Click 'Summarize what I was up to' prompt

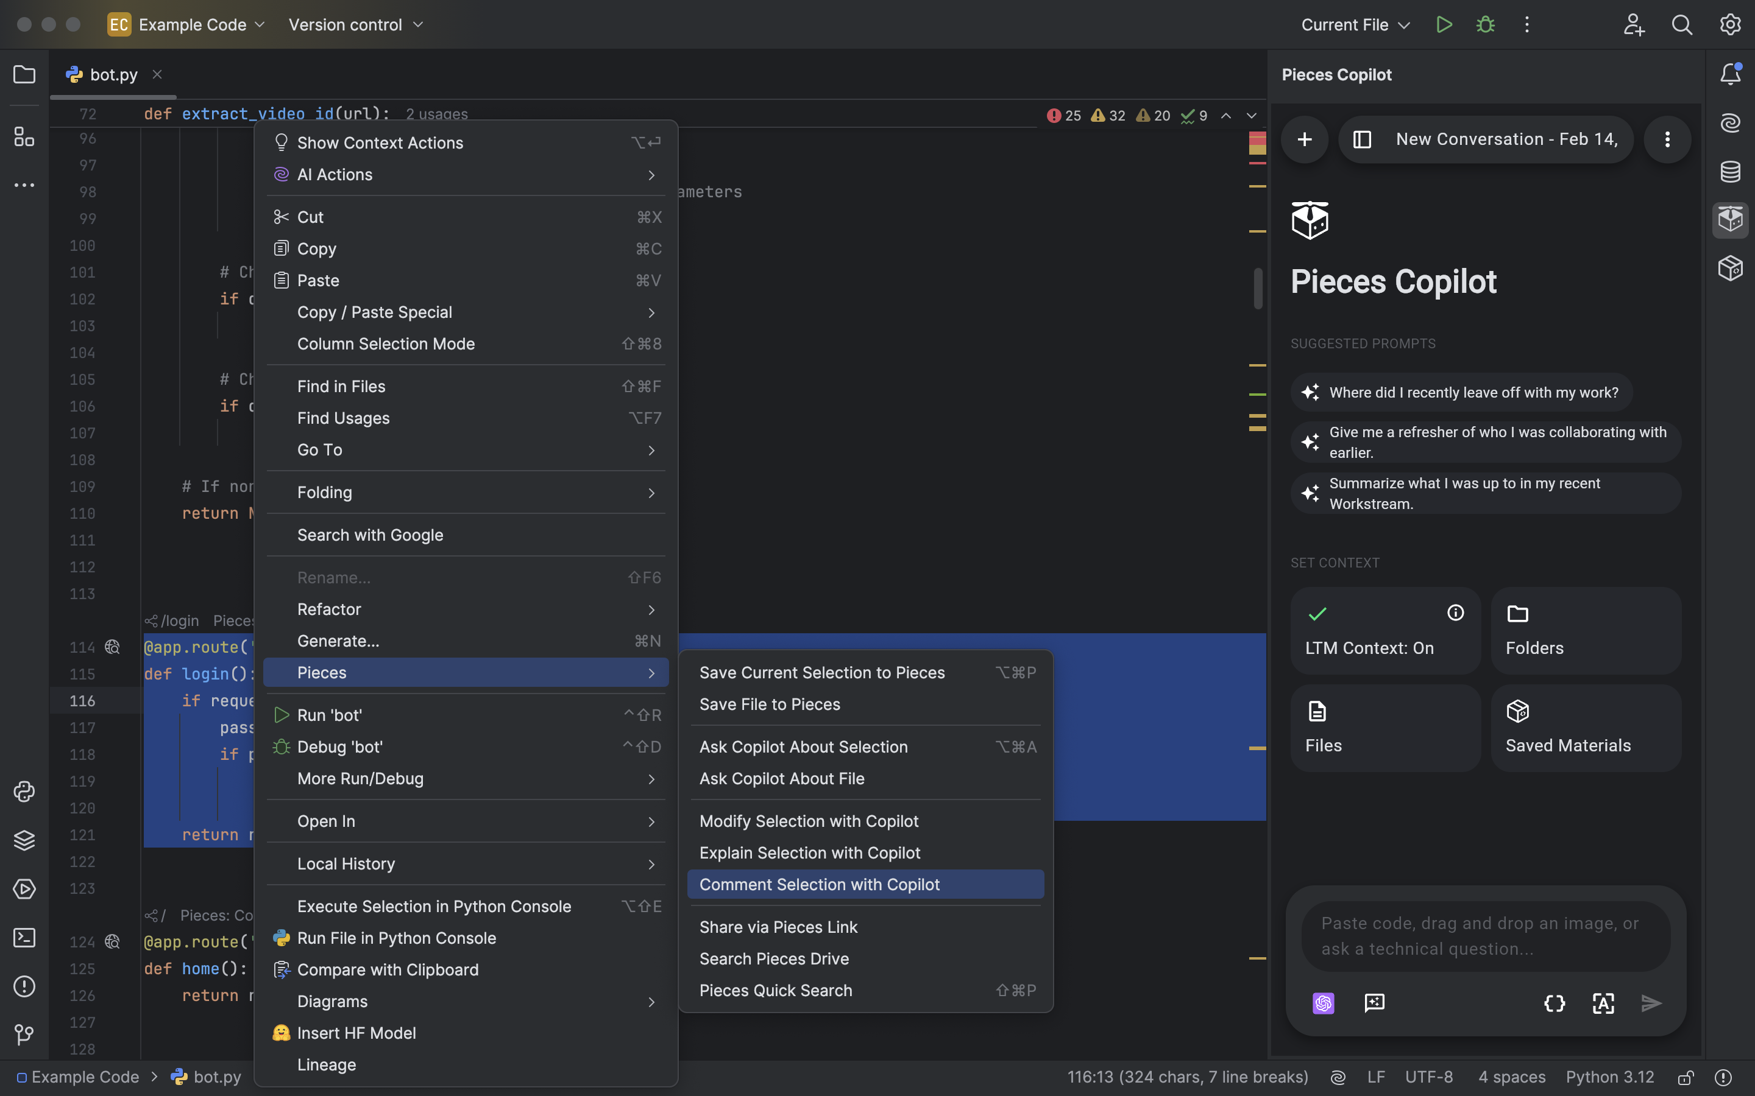coord(1485,494)
